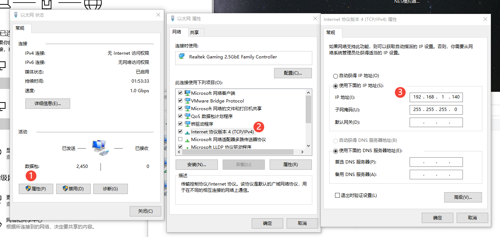This screenshot has width=500, height=237.
Task: Click the 属性(P) button in 以太网 状态
Action: click(36, 189)
